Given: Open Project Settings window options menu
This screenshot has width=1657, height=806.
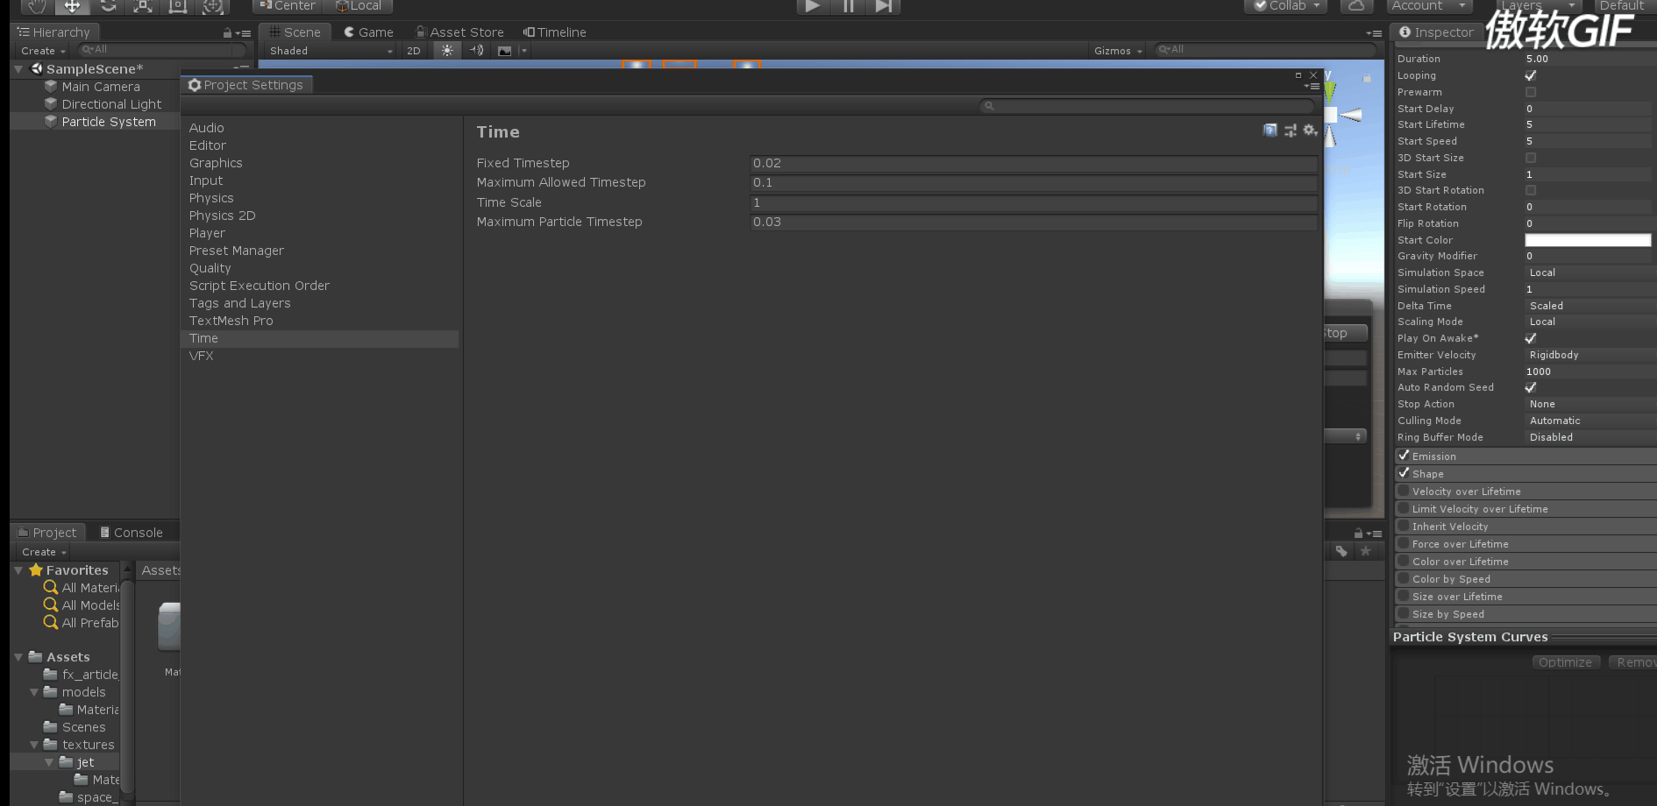Looking at the screenshot, I should (x=1312, y=87).
